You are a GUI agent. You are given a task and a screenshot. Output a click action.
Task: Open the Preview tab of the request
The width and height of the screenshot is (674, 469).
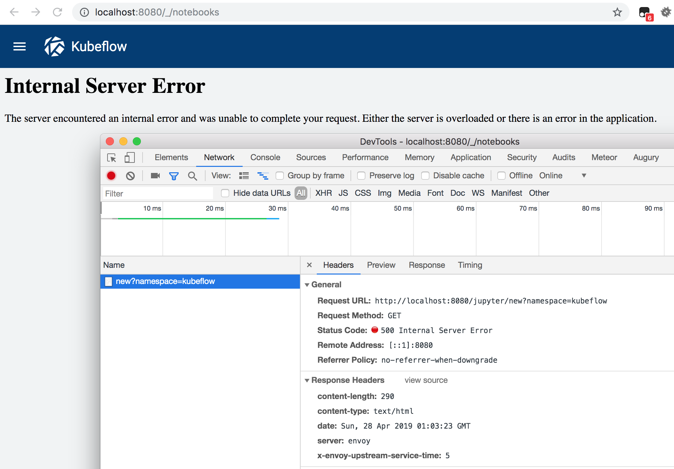pyautogui.click(x=381, y=265)
